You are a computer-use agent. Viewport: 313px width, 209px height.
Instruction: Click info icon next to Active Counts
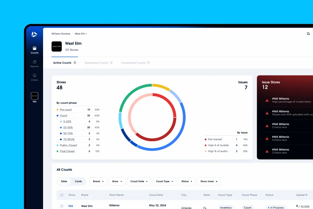[x=75, y=63]
